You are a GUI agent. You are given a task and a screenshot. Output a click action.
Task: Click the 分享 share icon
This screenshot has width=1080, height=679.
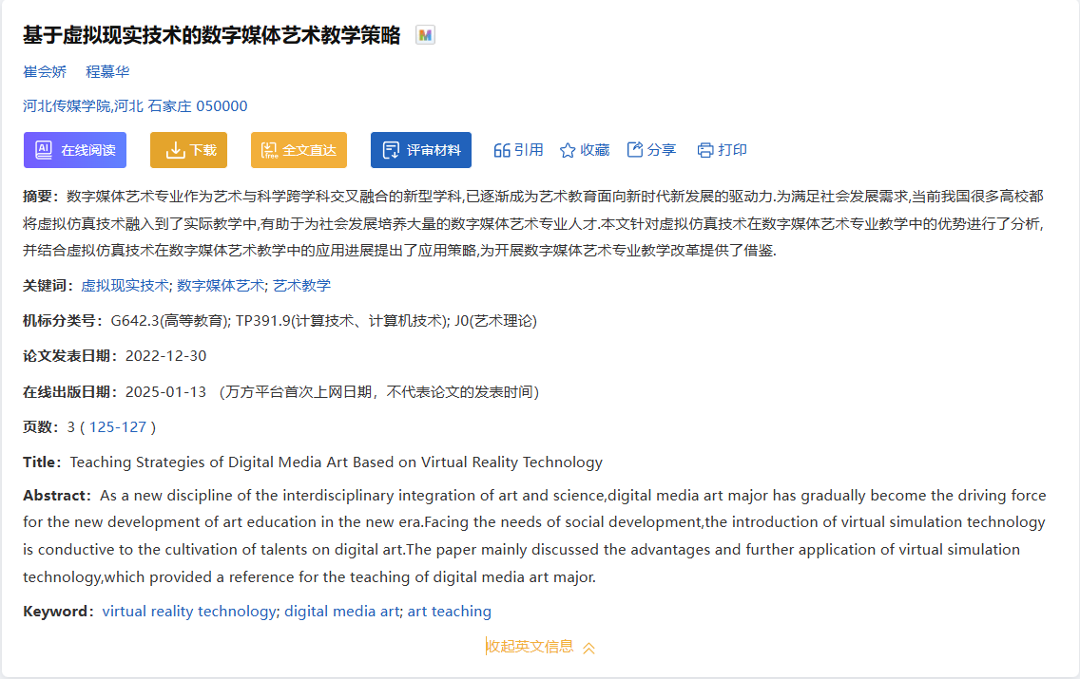(x=635, y=150)
